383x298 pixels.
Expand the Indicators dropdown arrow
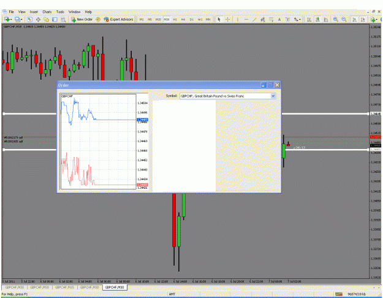tap(377, 19)
